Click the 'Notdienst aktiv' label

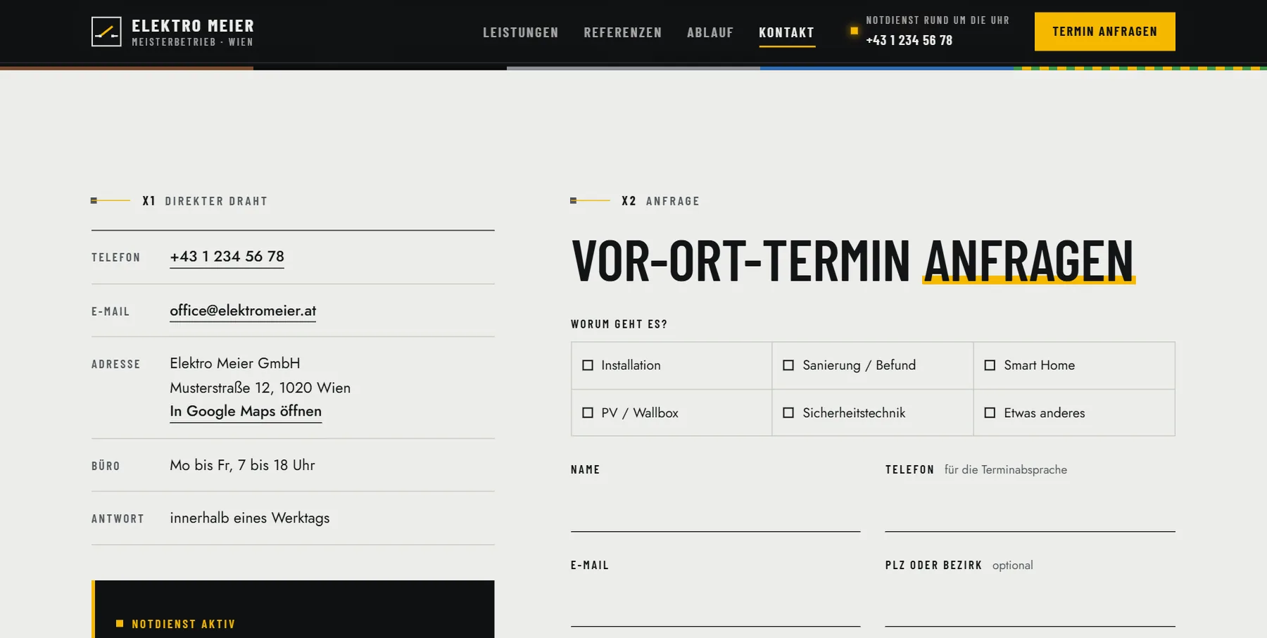tap(183, 624)
